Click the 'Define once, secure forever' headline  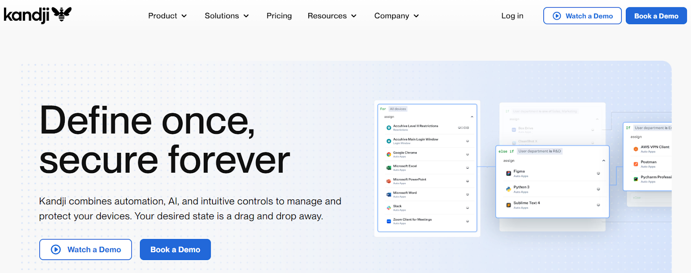click(165, 140)
